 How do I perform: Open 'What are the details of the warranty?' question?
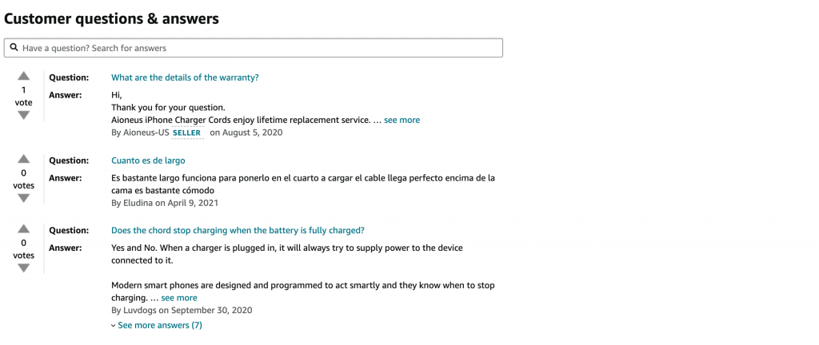click(185, 77)
